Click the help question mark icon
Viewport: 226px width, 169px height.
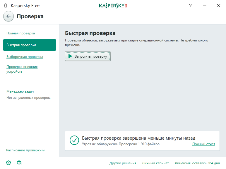pos(190,6)
